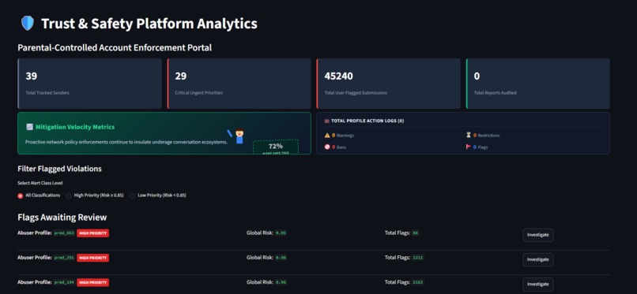637x294 pixels.
Task: Click the Total Flags value 2212
Action: point(418,258)
